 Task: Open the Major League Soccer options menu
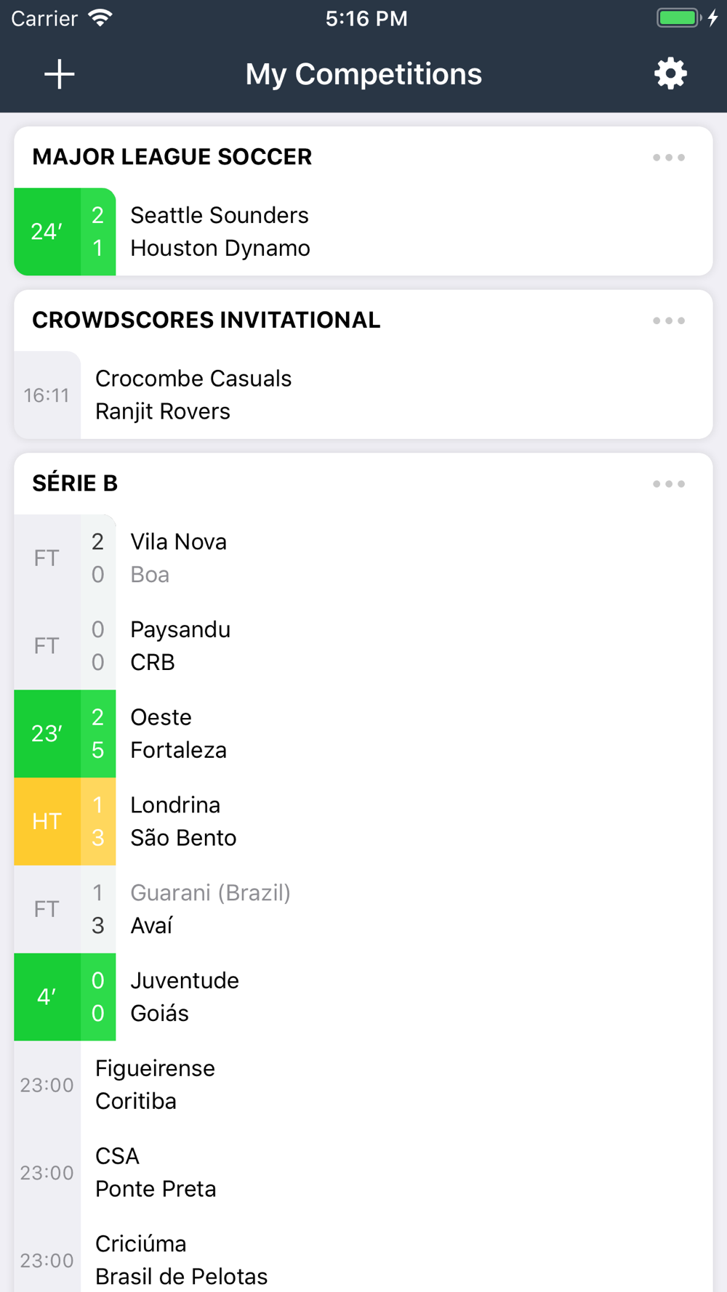point(668,157)
